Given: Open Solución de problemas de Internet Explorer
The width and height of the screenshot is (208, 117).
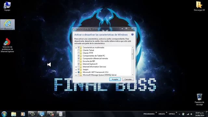Looking at the screenshot, I should click(x=7, y=45).
